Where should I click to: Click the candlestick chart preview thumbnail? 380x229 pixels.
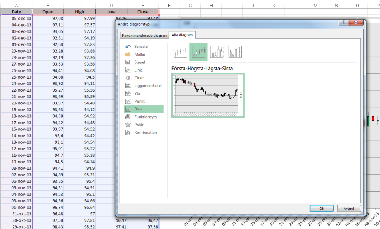coord(208,95)
